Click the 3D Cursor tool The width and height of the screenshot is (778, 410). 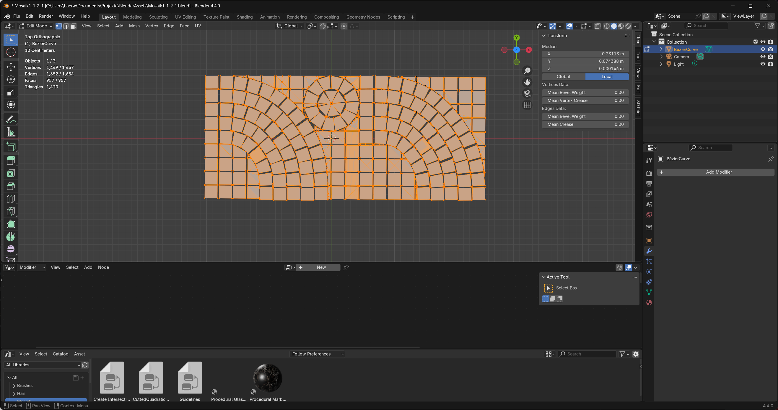click(11, 52)
